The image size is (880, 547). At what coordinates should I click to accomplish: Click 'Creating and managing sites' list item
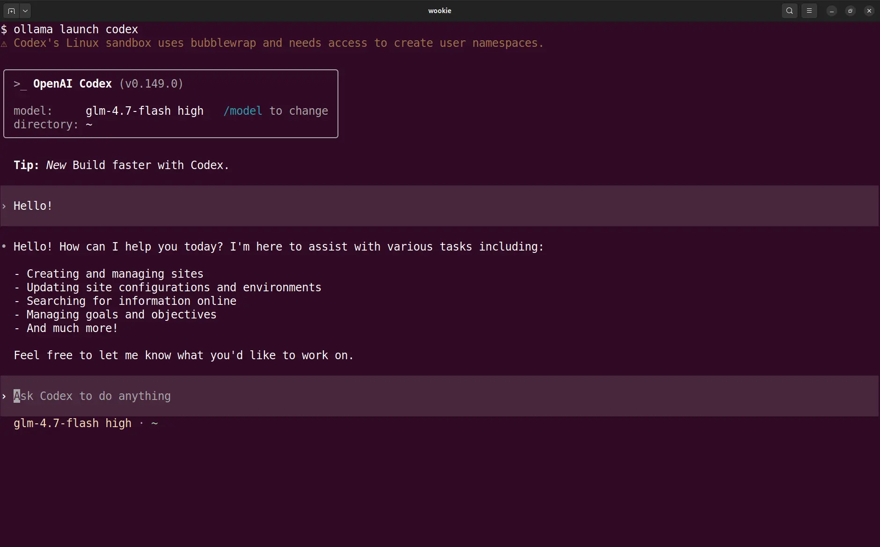click(x=115, y=274)
